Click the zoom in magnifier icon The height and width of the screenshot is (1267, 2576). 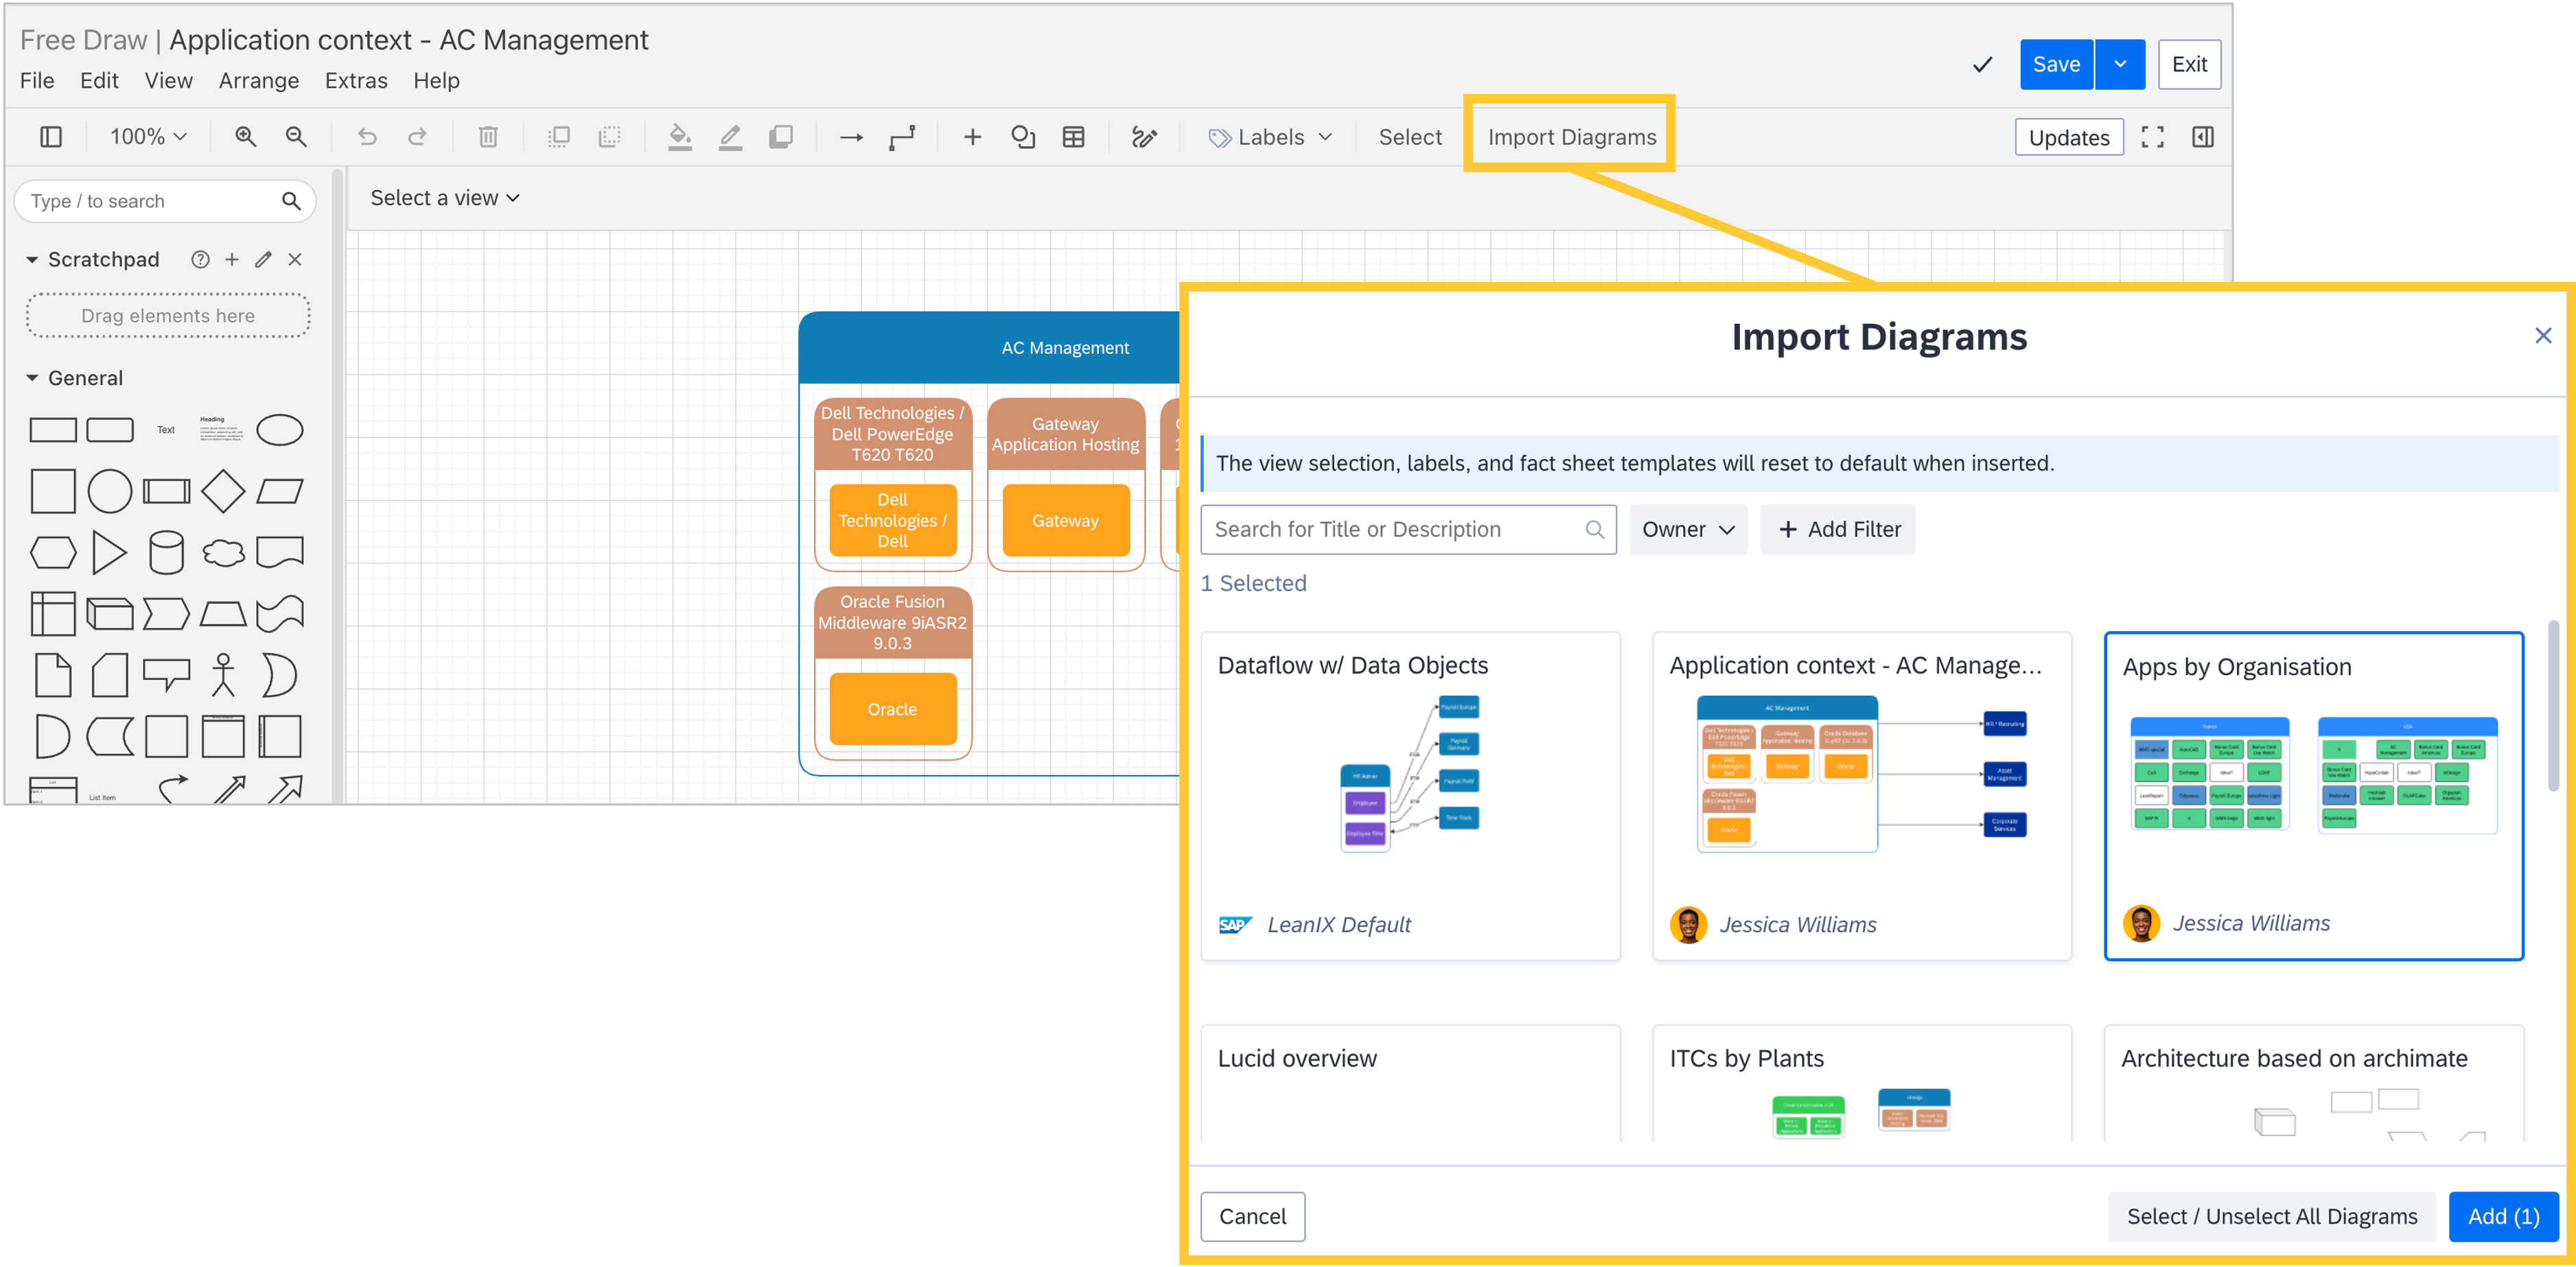245,137
